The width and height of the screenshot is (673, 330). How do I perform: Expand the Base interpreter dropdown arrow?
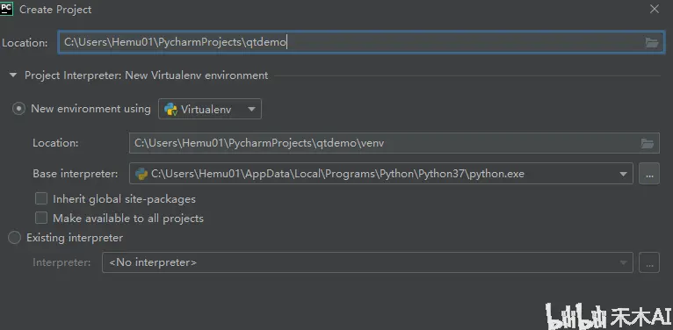(x=623, y=174)
